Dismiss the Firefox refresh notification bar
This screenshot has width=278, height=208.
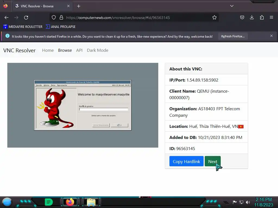tap(271, 36)
